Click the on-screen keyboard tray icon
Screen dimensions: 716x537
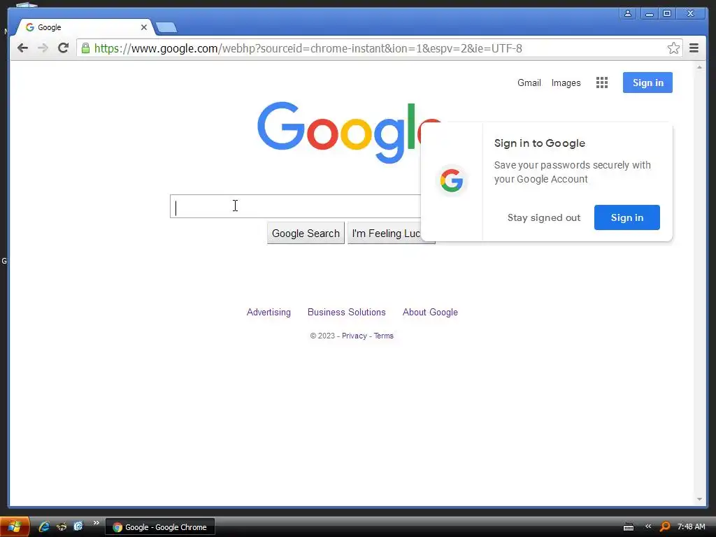point(629,527)
